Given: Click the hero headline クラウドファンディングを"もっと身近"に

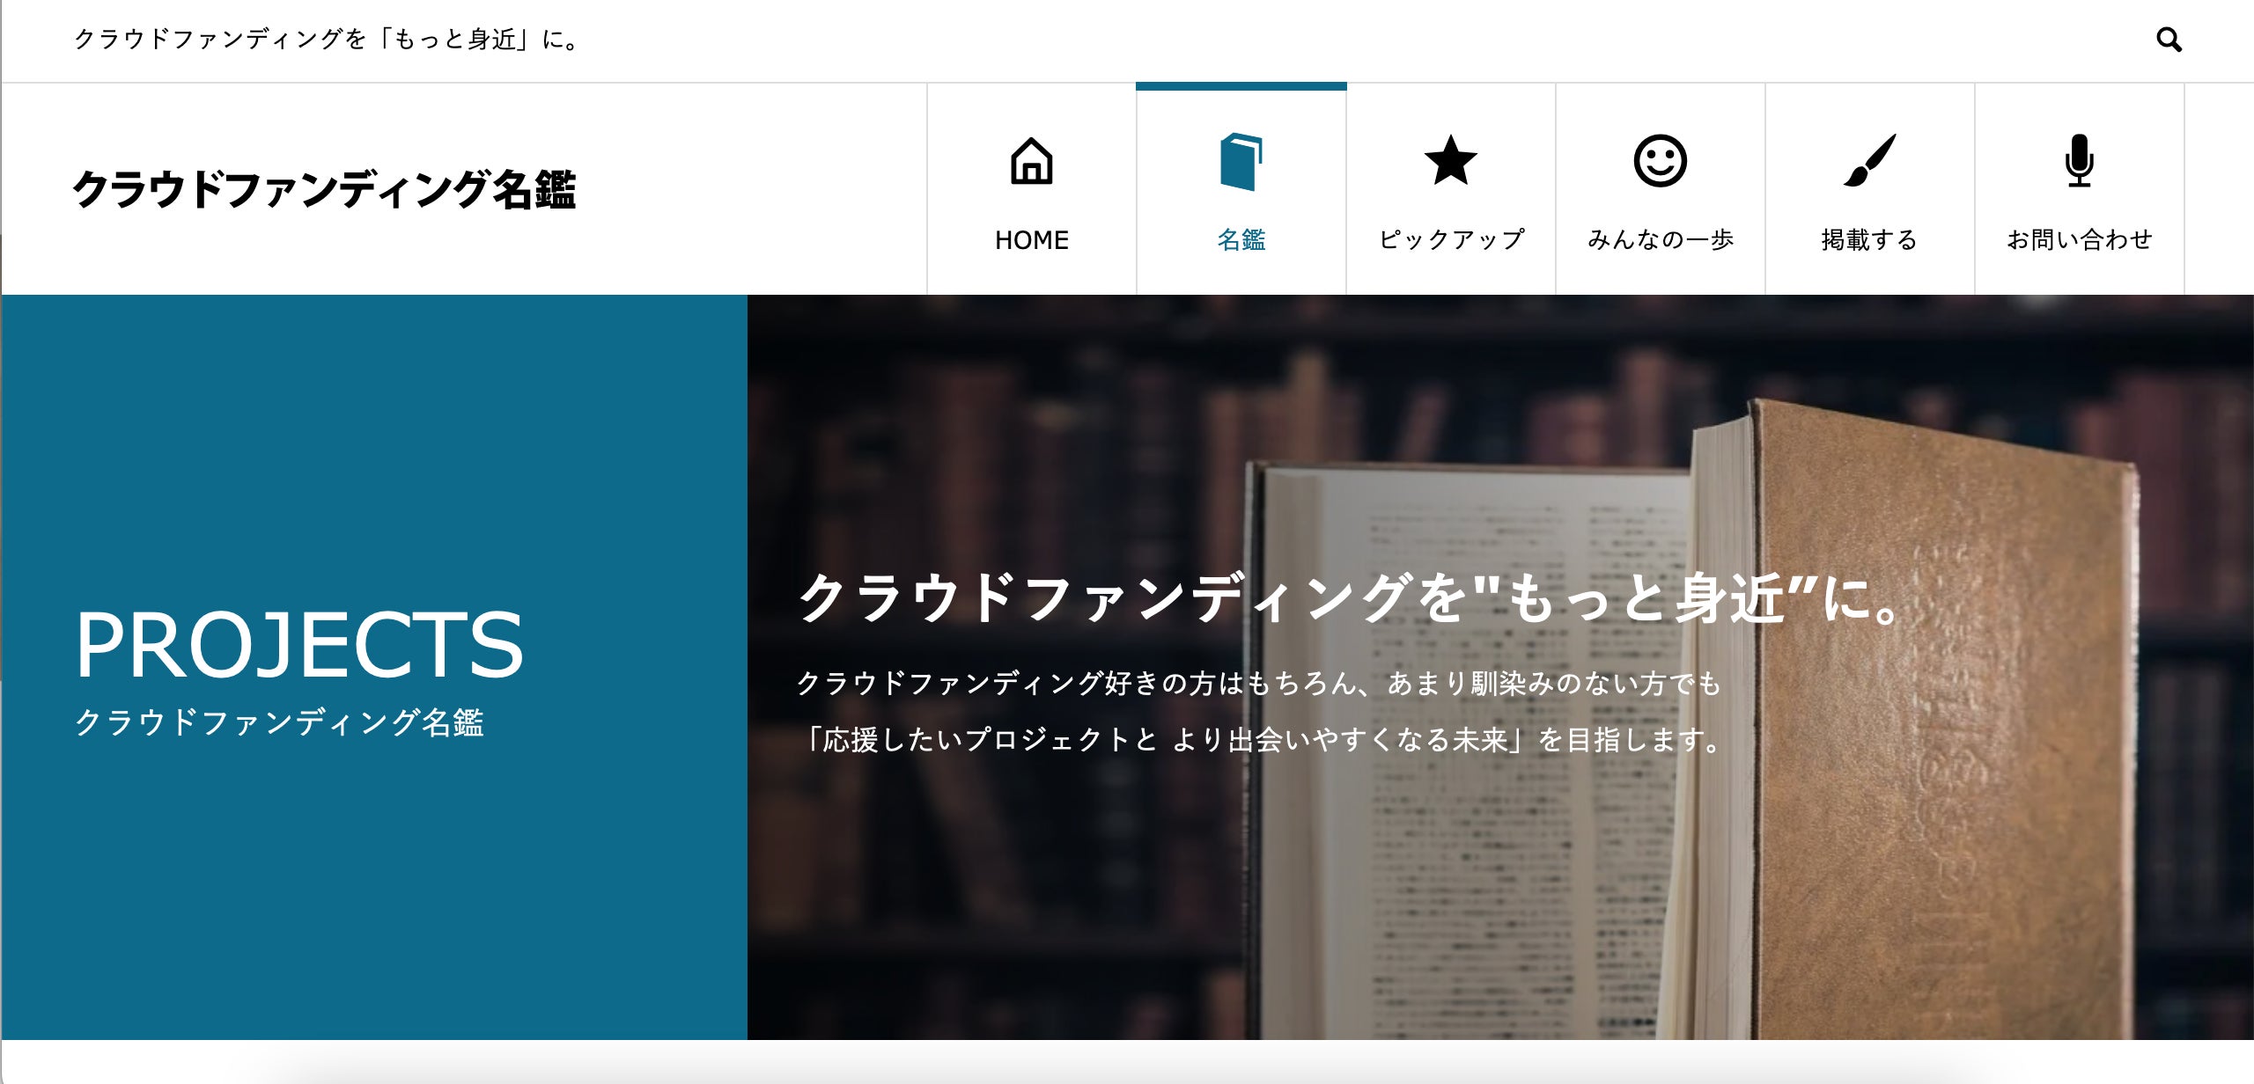Looking at the screenshot, I should pos(1350,598).
